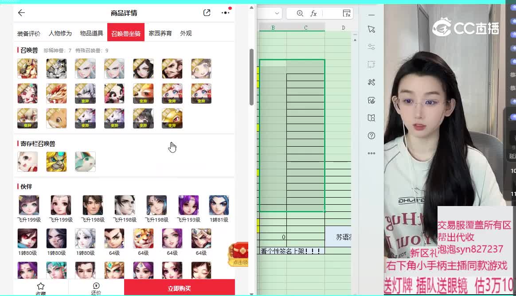Choose the arrow selection tool in sidebar

click(371, 30)
